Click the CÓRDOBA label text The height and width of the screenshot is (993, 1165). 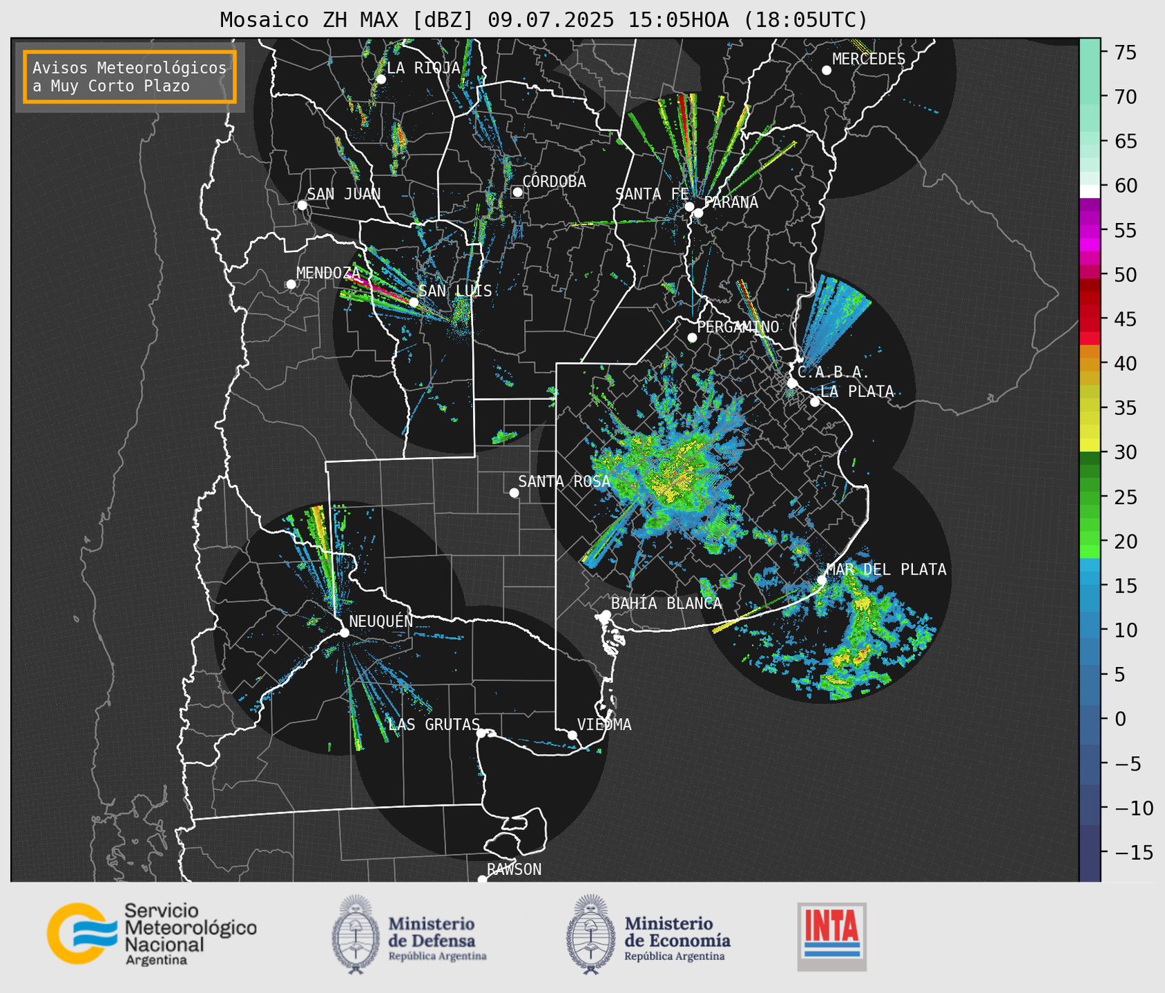(554, 182)
